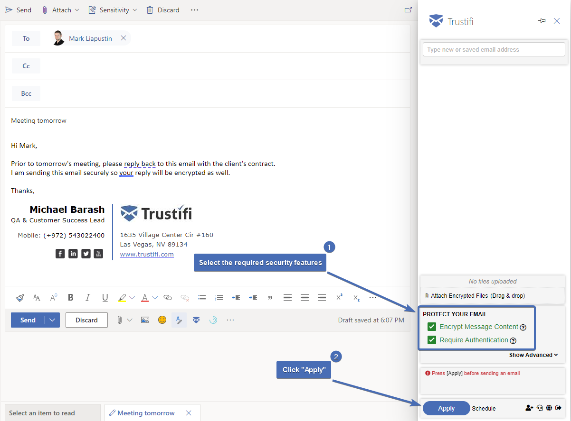Start a bulleted list
This screenshot has height=421, width=571.
(x=202, y=298)
